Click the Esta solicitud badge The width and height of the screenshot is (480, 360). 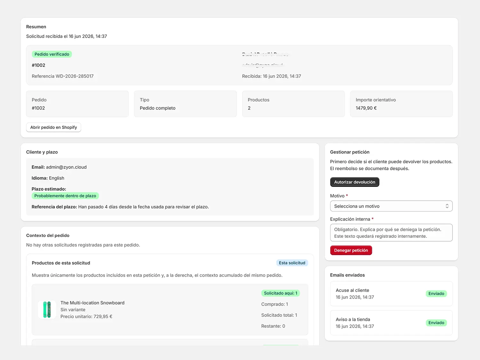tap(292, 263)
